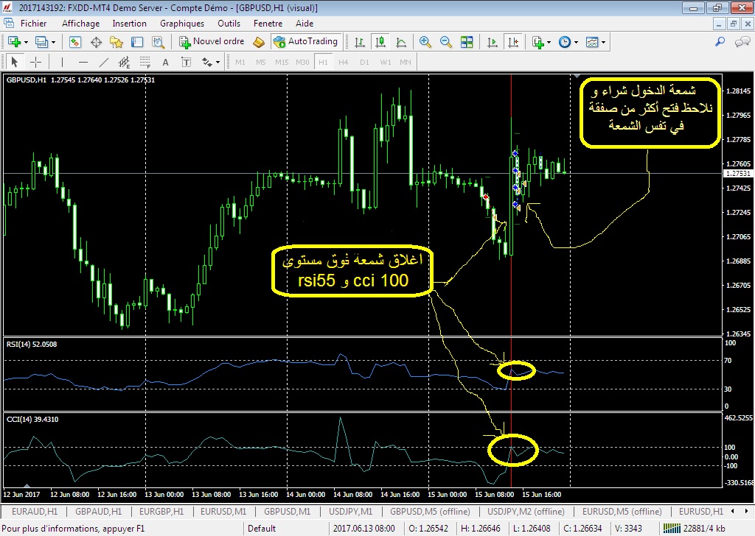Image resolution: width=755 pixels, height=536 pixels.
Task: Toggle candlestick chart display mode
Action: 379,42
